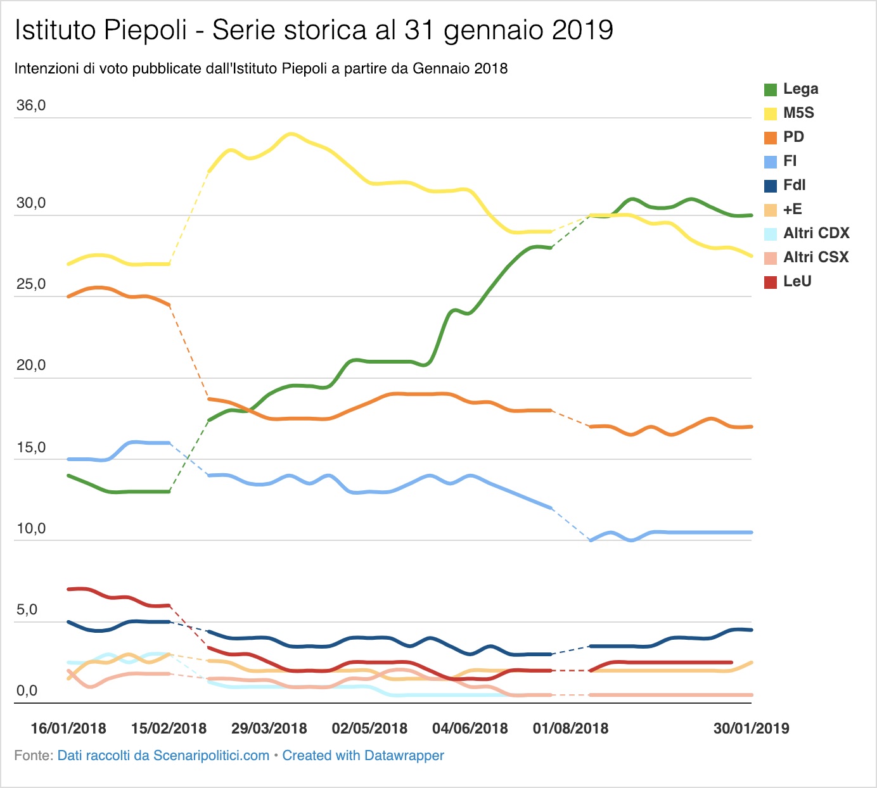Click the yellow M5S legend swatch
The image size is (877, 788).
[x=771, y=114]
